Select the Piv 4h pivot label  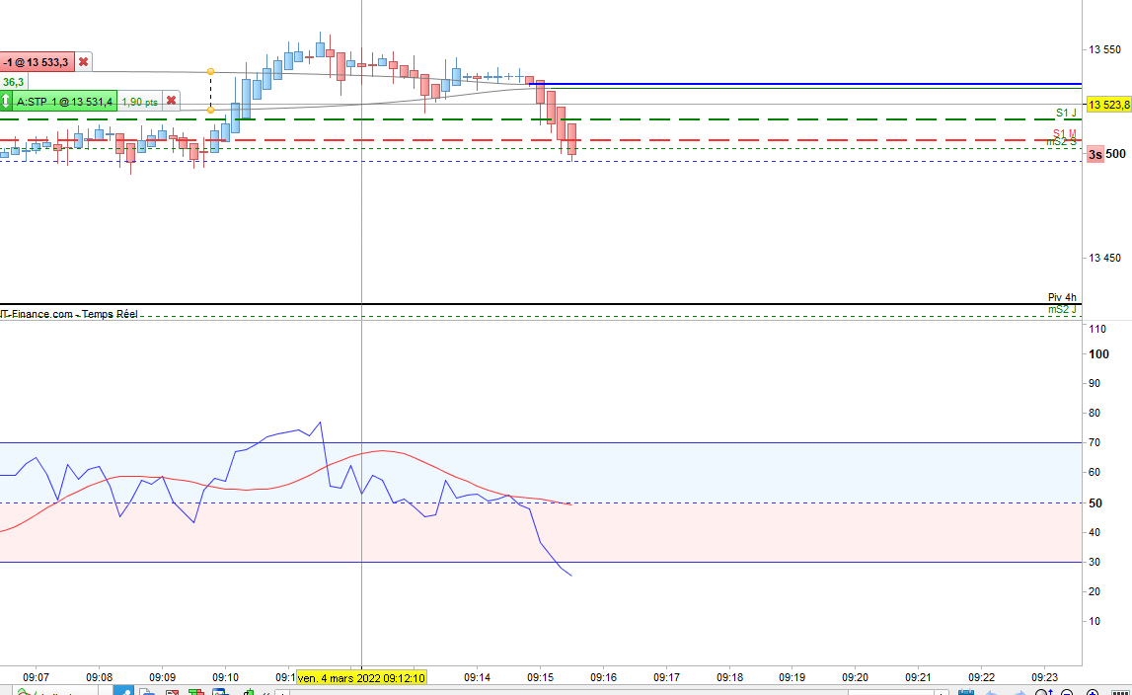point(1062,297)
